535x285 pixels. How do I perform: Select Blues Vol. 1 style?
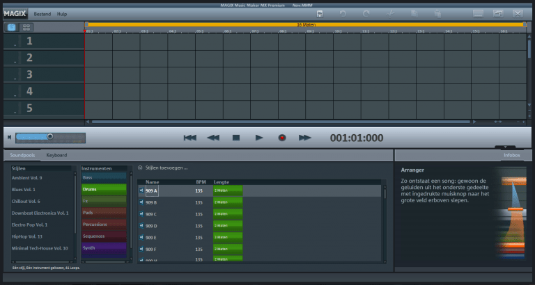(x=24, y=189)
